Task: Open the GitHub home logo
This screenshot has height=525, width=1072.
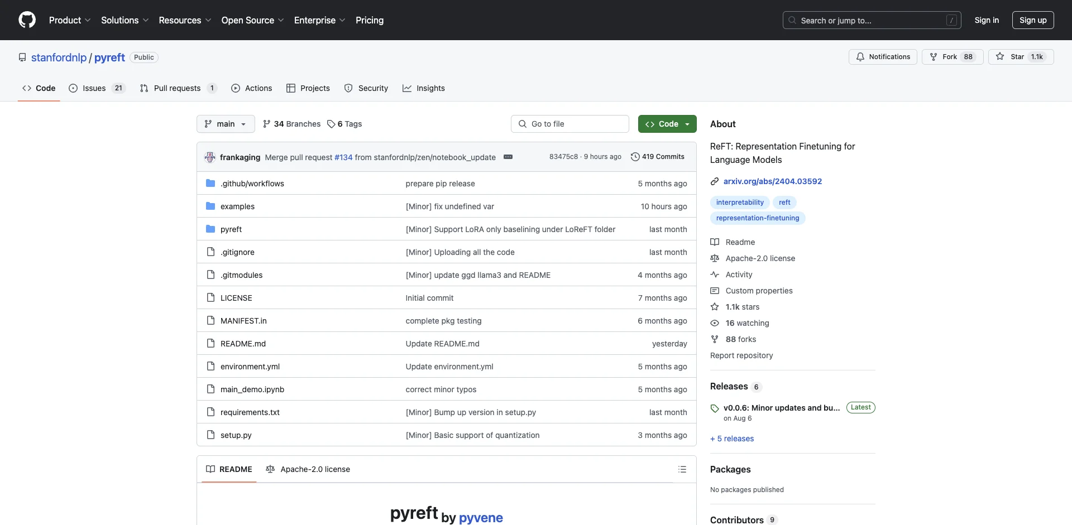Action: click(x=27, y=20)
